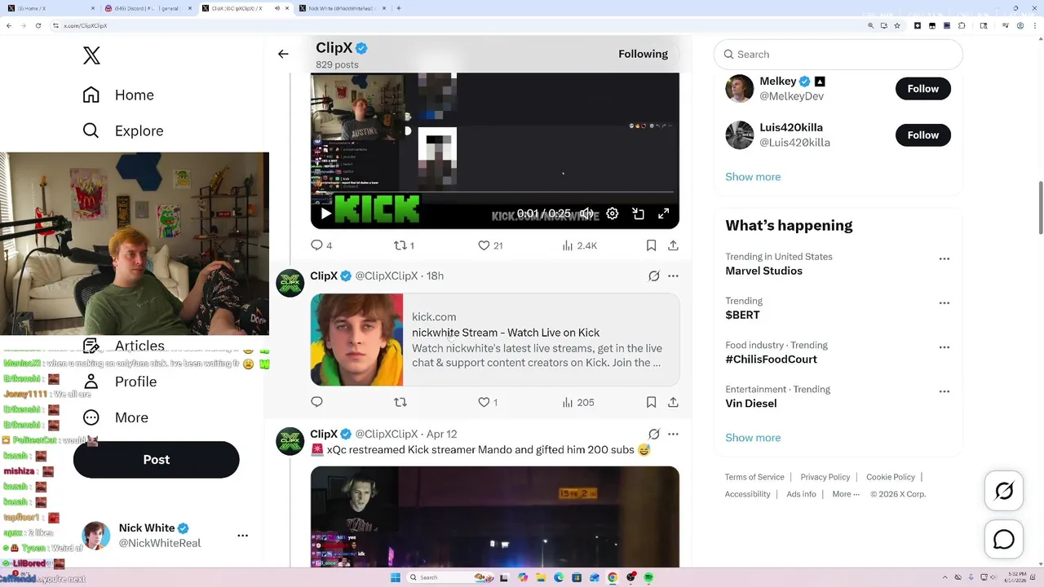This screenshot has height=587, width=1044.
Task: Open File Explorer from the taskbar
Action: pos(540,577)
